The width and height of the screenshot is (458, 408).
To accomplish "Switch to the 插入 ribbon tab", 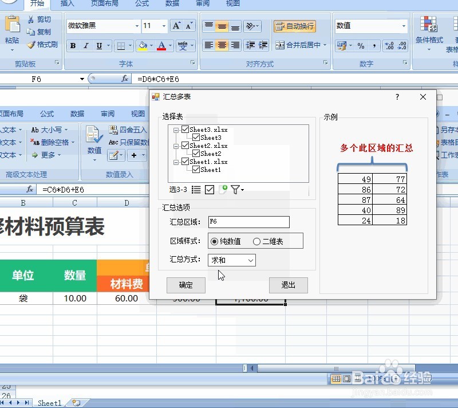I will tap(67, 3).
